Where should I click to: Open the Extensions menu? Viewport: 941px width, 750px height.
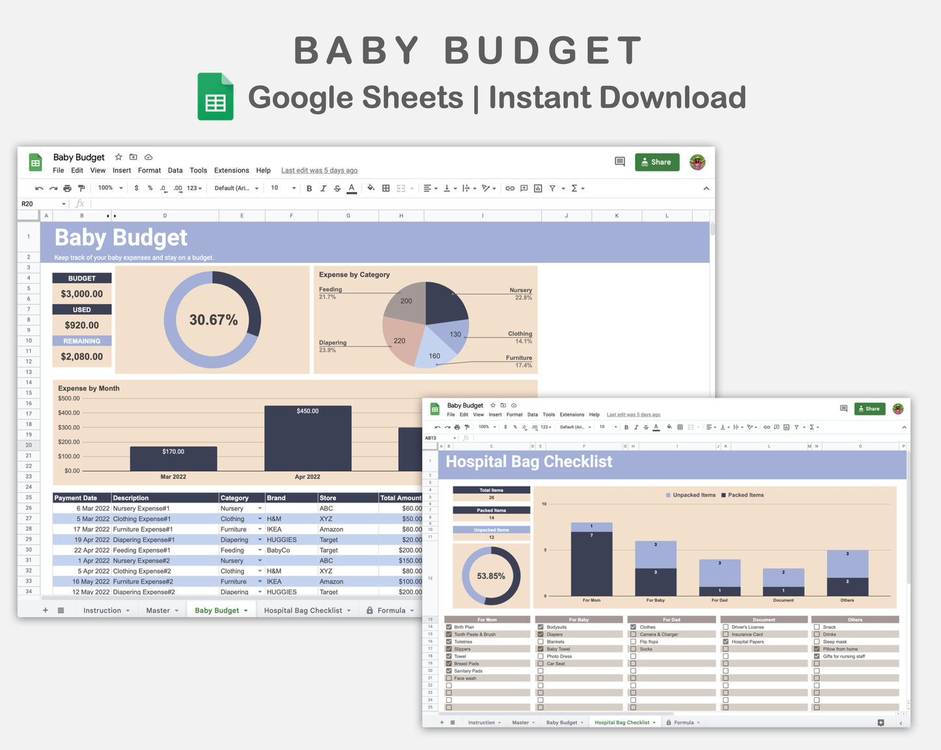[x=231, y=171]
